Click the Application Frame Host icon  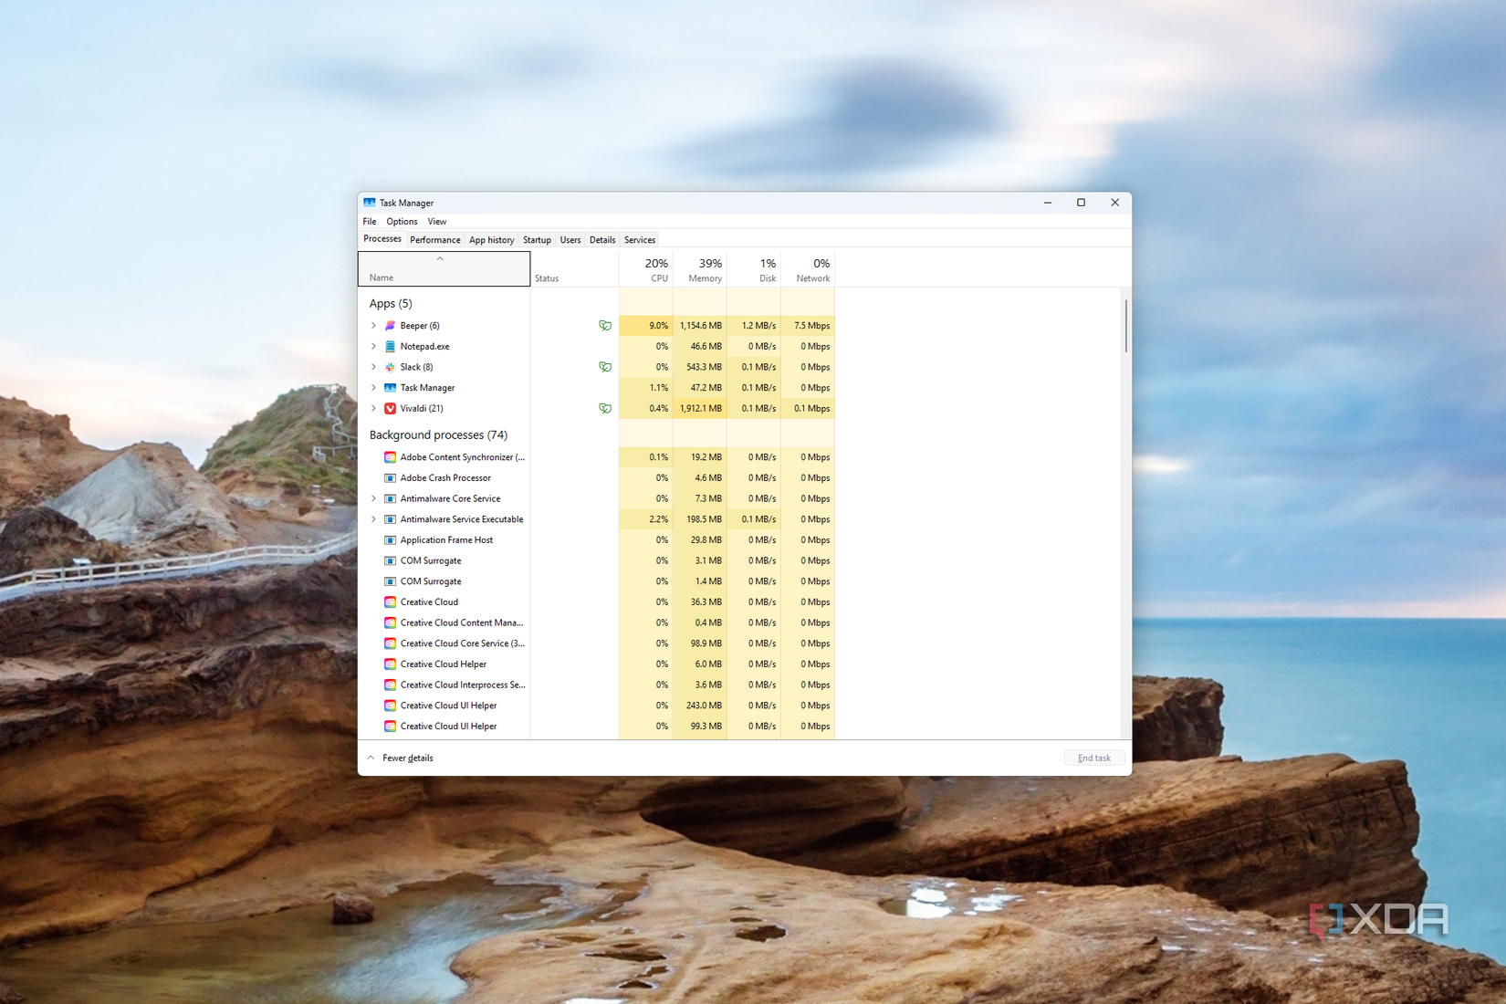click(x=390, y=539)
